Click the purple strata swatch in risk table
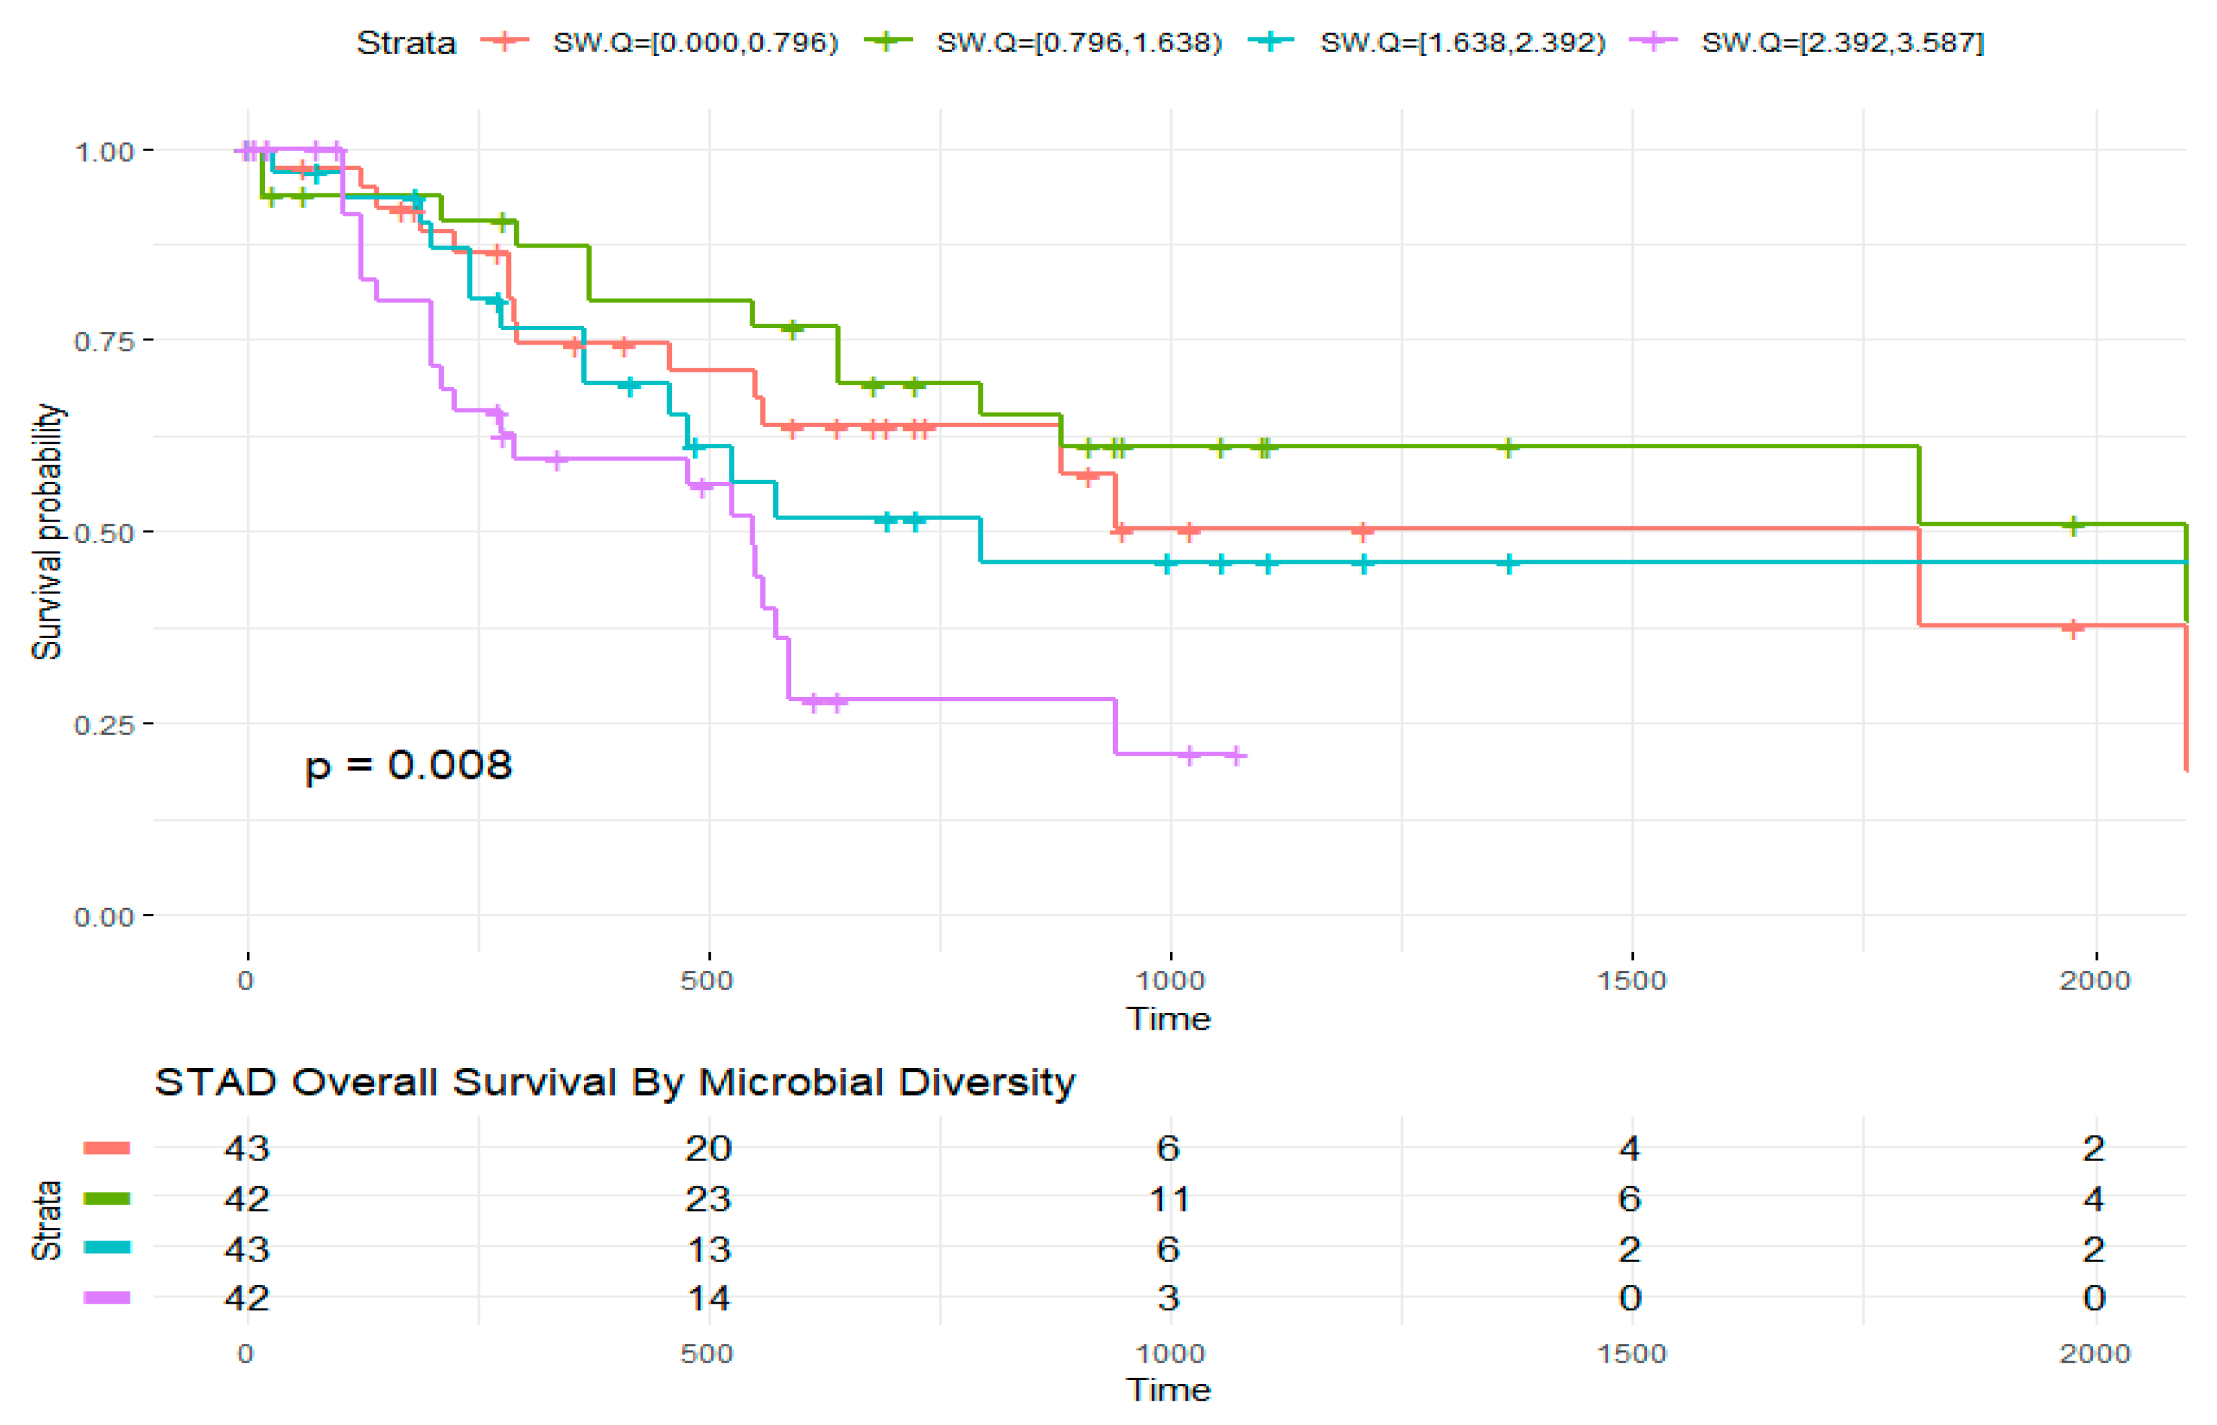Screen dimensions: 2217x1425 click(x=106, y=1297)
